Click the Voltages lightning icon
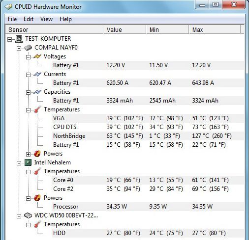 pyautogui.click(x=37, y=56)
